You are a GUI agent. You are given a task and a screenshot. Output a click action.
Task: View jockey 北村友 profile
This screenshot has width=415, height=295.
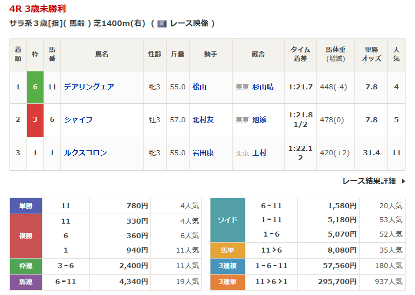point(203,120)
